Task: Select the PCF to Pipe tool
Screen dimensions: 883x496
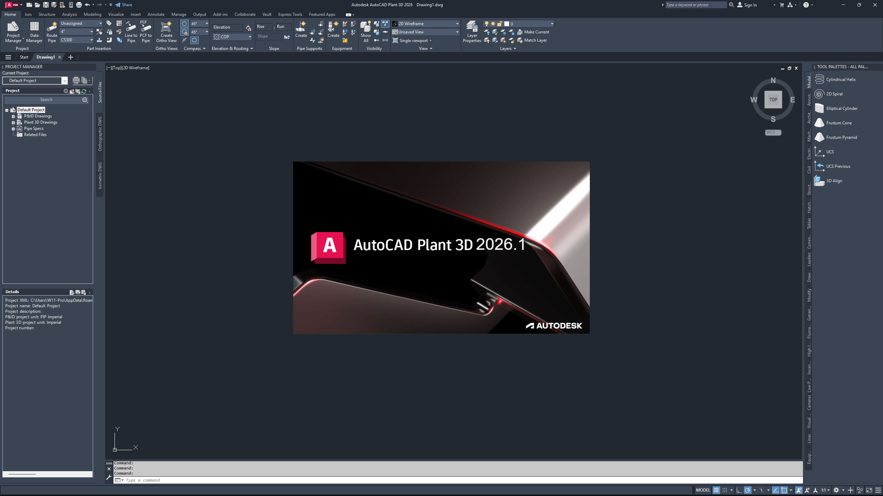Action: (145, 31)
